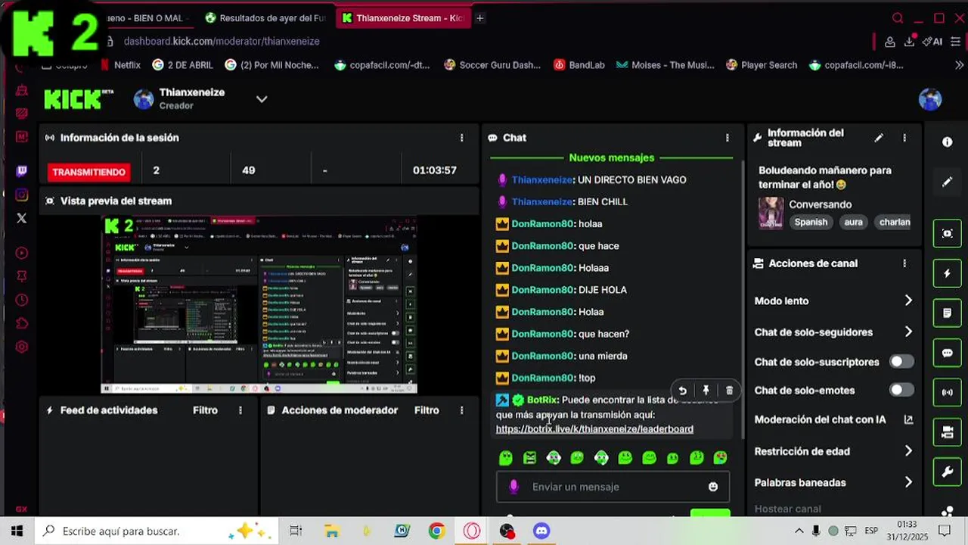
Task: Click the TRANSMITIENDO status badge
Action: (x=88, y=172)
